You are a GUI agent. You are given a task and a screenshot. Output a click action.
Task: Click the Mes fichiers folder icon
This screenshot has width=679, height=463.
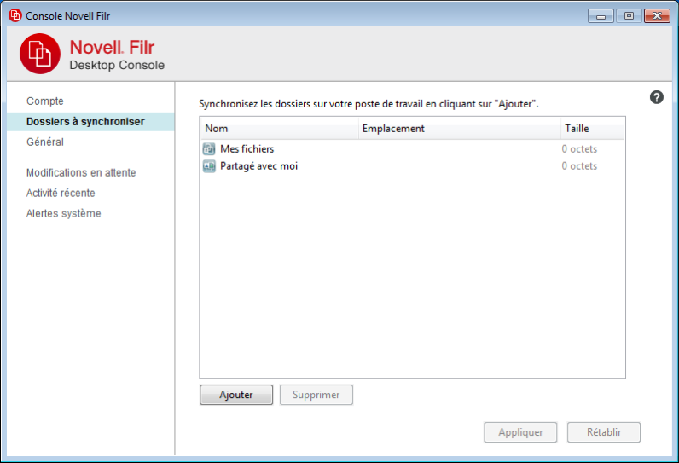[209, 149]
